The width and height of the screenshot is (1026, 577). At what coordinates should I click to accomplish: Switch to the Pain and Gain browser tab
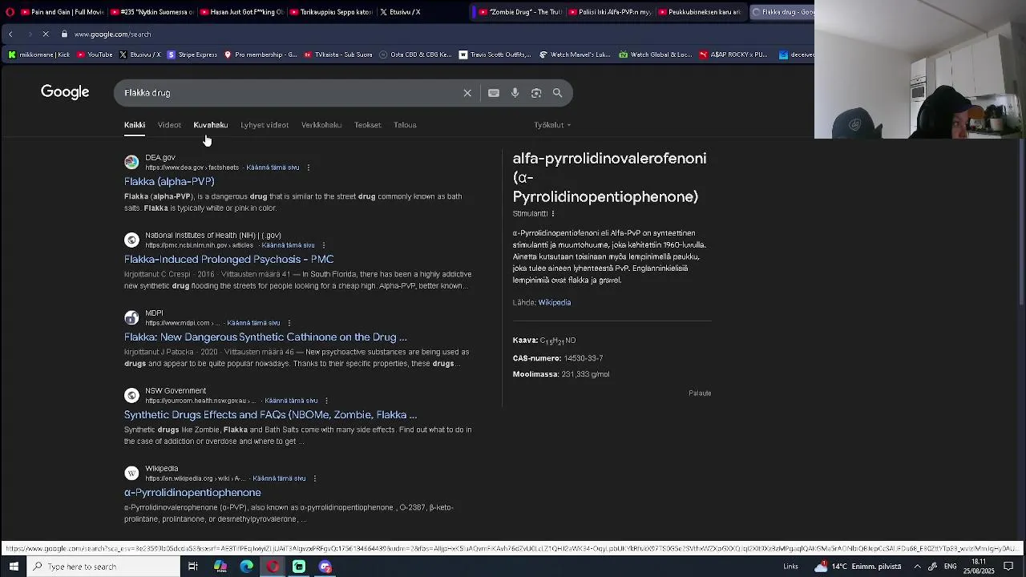coord(62,12)
